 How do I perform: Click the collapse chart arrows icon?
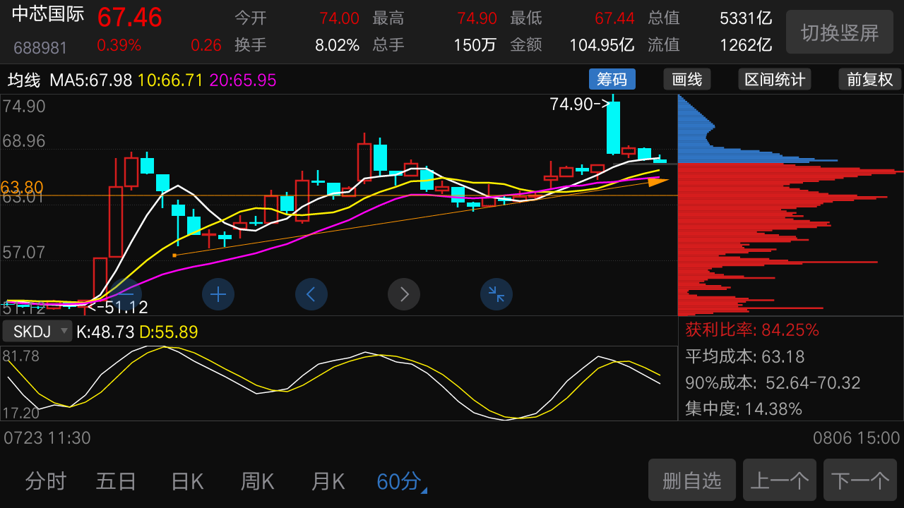pyautogui.click(x=496, y=294)
